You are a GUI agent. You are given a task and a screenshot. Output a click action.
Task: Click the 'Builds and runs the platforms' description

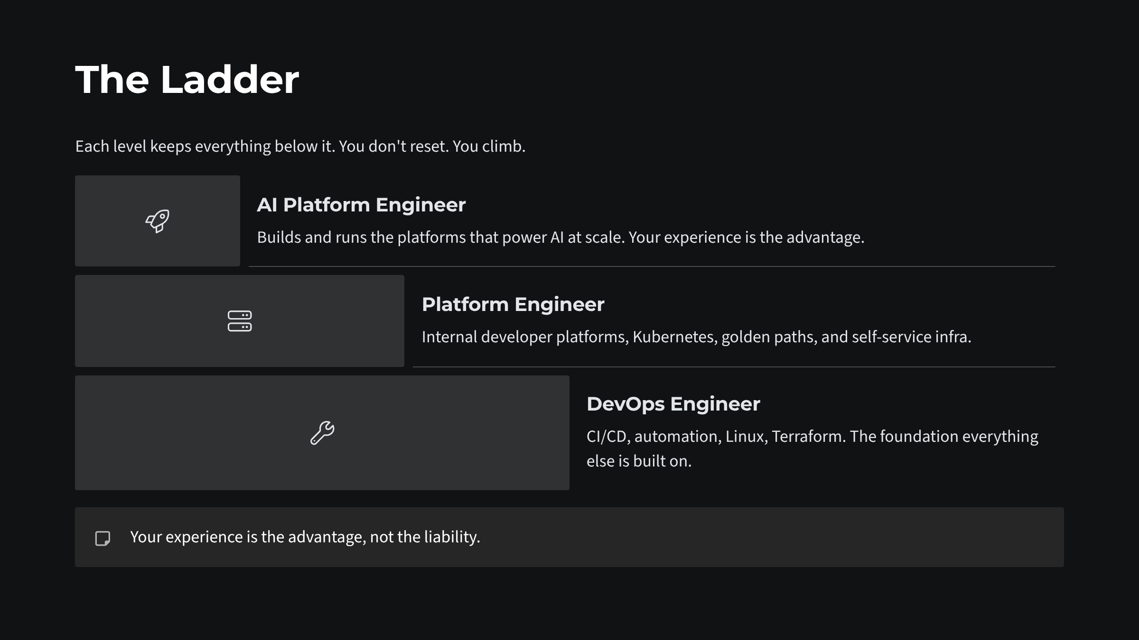click(x=560, y=237)
